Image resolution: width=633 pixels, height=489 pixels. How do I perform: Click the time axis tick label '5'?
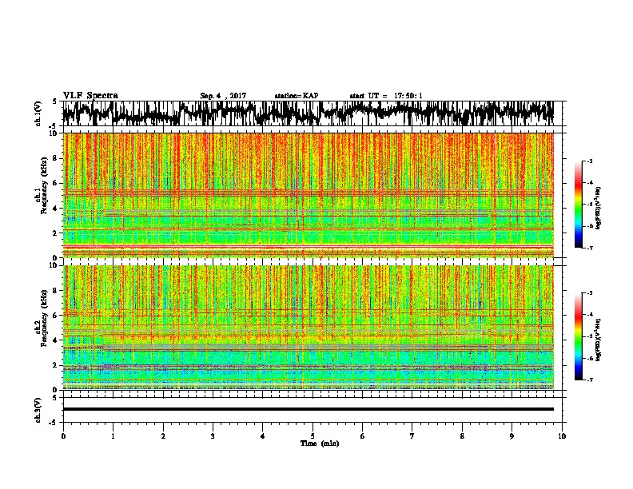[x=313, y=436]
